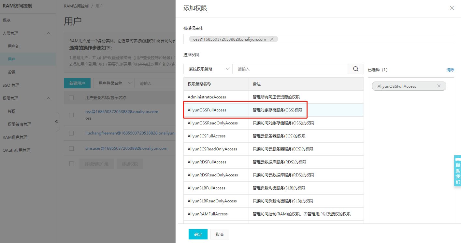Open the 联系我们 contact panel
Viewport: 461px width, 243px height.
click(458, 170)
